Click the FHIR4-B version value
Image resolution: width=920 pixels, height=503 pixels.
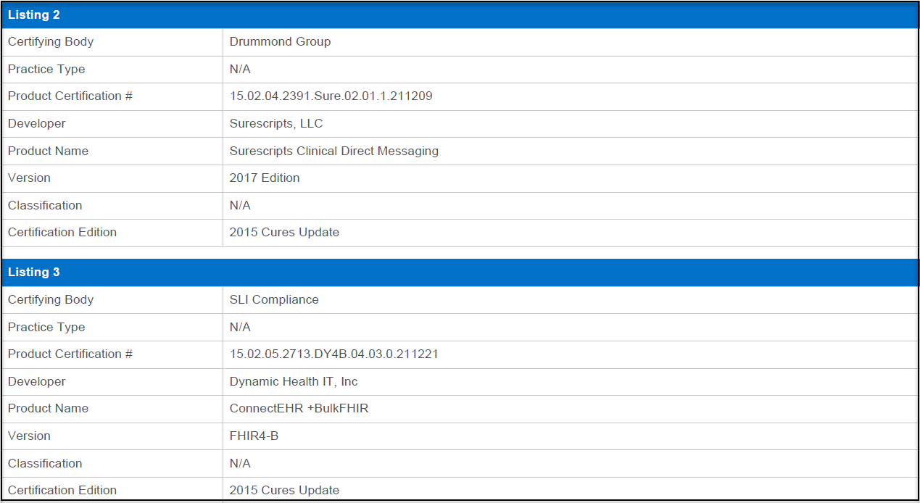click(253, 436)
